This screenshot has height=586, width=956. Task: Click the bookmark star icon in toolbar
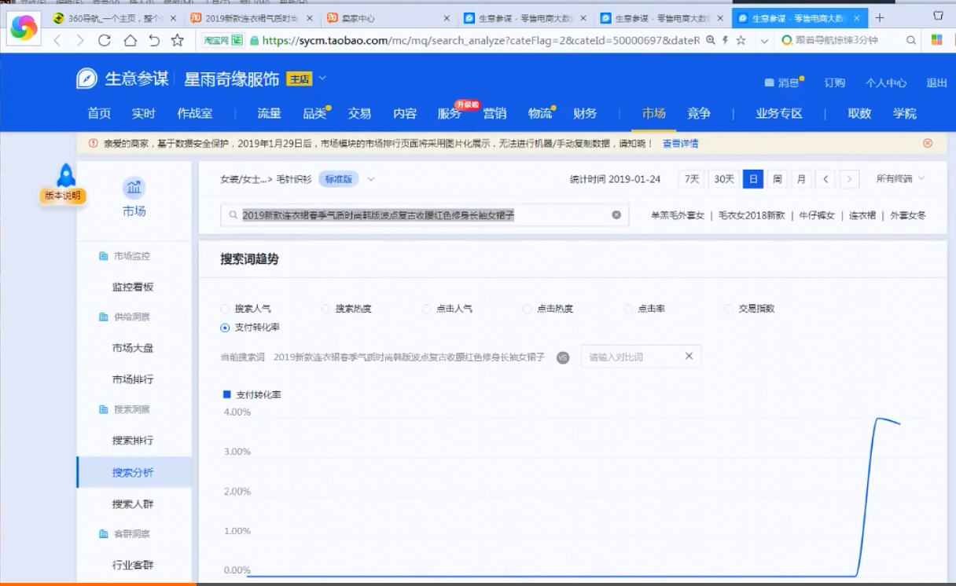click(178, 40)
